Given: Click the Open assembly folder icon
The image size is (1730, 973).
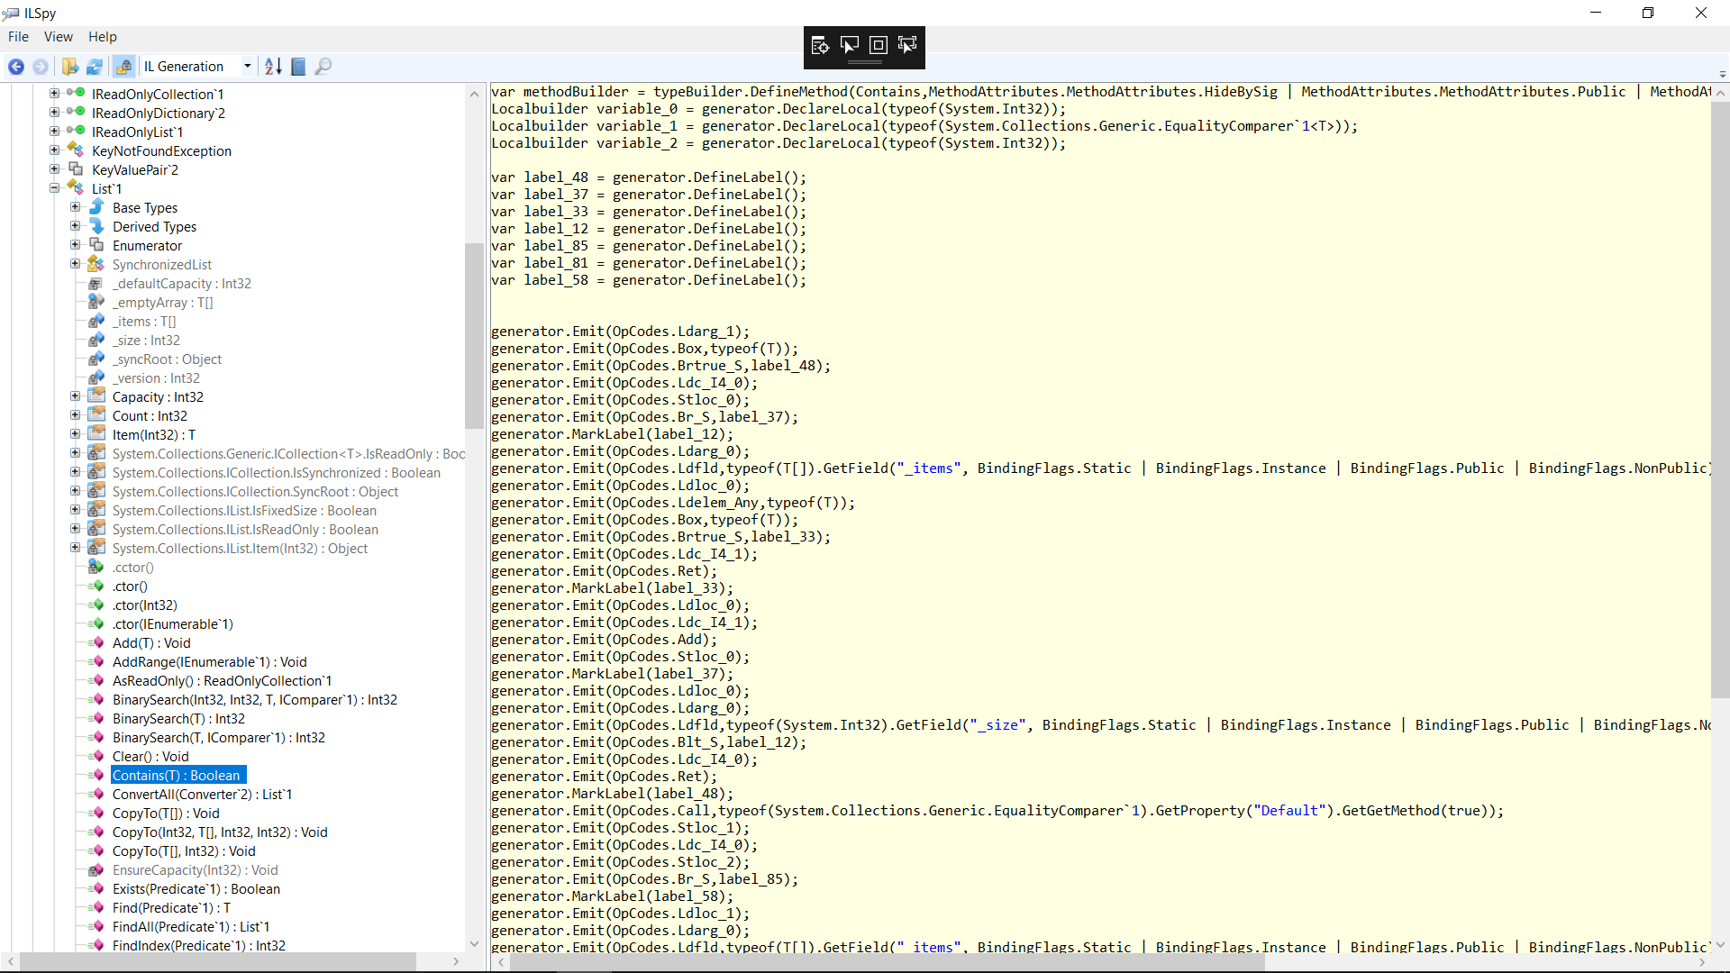Looking at the screenshot, I should (x=70, y=67).
